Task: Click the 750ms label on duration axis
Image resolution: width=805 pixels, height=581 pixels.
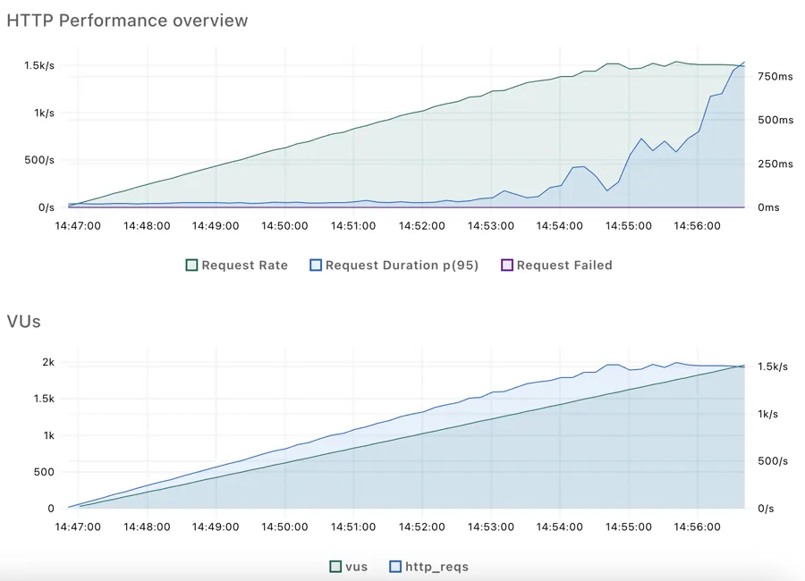Action: click(x=775, y=77)
